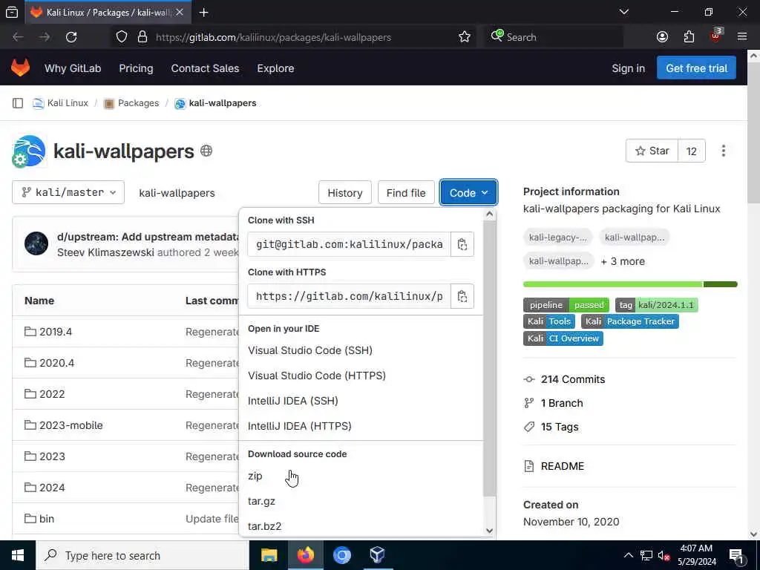This screenshot has width=760, height=570.
Task: Open the notification center icon
Action: coord(736,555)
